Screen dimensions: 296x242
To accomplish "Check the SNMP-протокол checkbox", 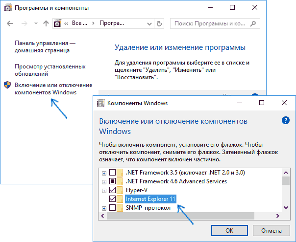I will coord(113,208).
